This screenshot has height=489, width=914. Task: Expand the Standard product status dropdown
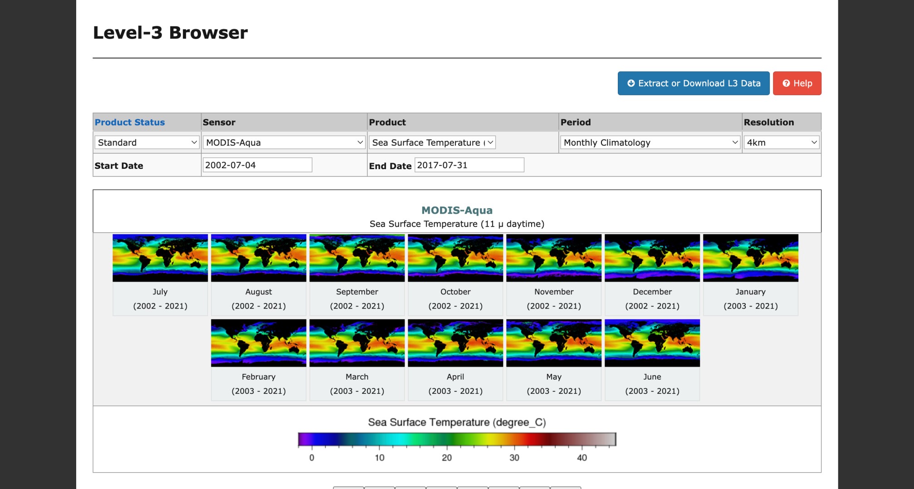[147, 142]
